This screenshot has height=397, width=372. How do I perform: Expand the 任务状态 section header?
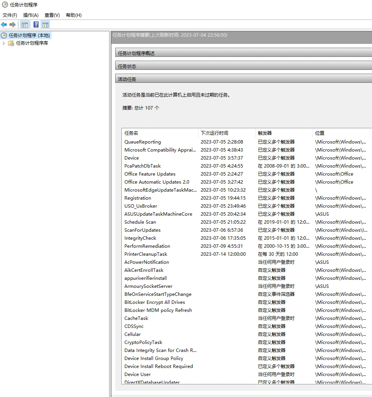coord(243,66)
